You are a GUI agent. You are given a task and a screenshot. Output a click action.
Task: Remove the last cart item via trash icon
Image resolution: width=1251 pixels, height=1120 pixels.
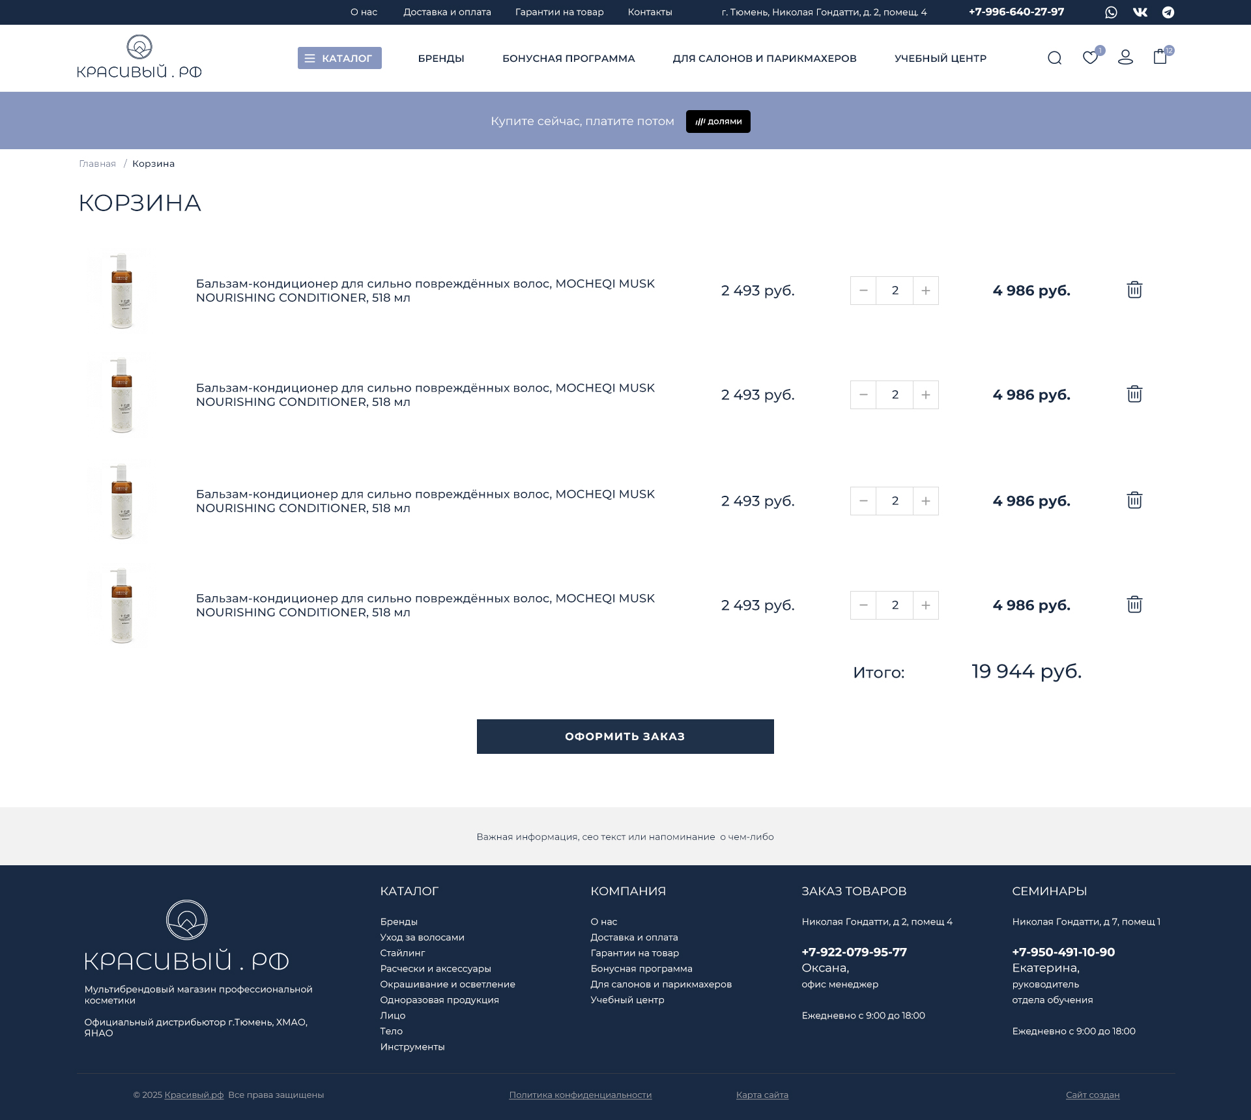(1134, 605)
